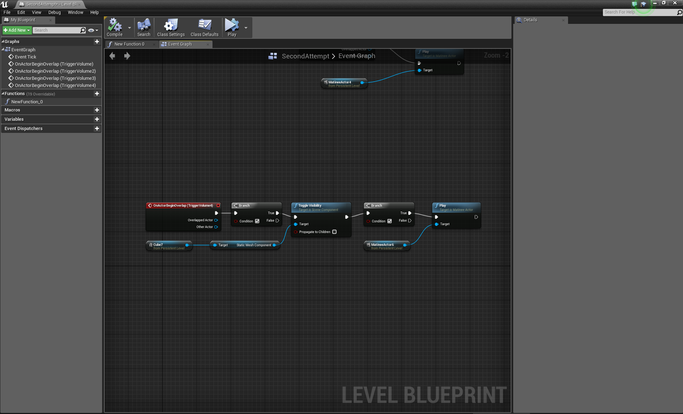The image size is (683, 414).
Task: Click the exec output pin of OnActorBeginOverlap (TriggerVolume4) node
Action: pyautogui.click(x=216, y=213)
